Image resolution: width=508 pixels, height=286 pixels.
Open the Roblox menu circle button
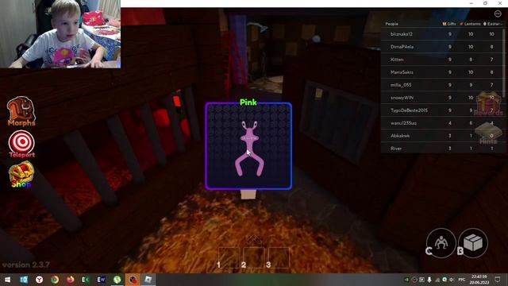tap(498, 14)
